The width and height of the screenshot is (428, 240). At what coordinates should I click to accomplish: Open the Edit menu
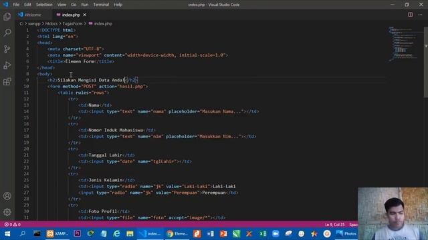pyautogui.click(x=27, y=5)
